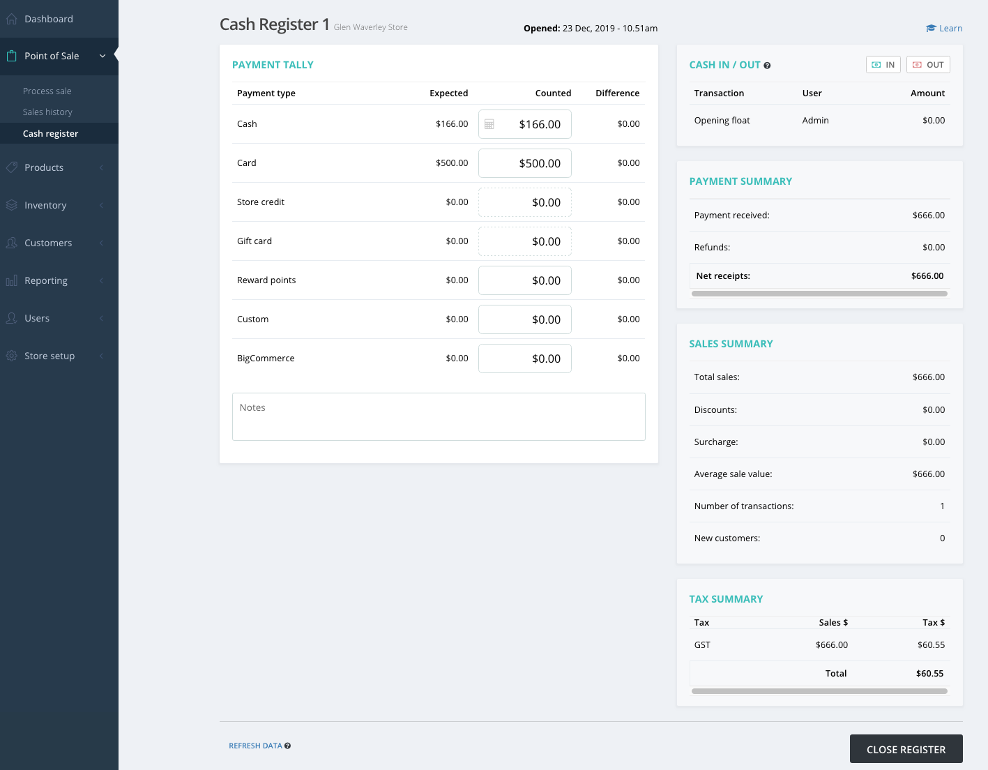Viewport: 988px width, 770px height.
Task: Click the BigCommerce counted amount field
Action: [525, 358]
